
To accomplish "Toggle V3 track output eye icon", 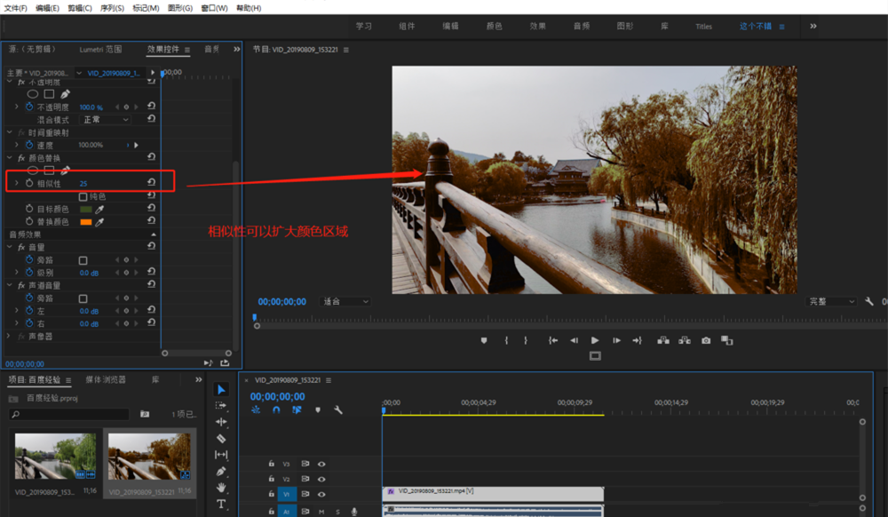I will pyautogui.click(x=321, y=464).
